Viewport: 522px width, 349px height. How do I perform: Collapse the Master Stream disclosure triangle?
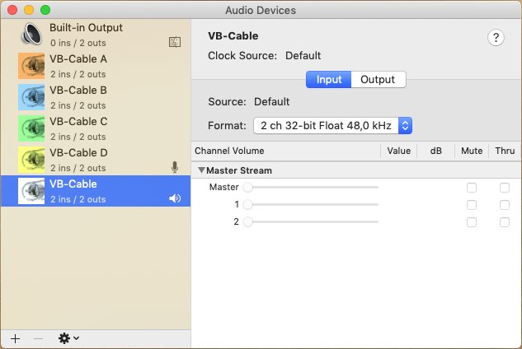coord(201,170)
